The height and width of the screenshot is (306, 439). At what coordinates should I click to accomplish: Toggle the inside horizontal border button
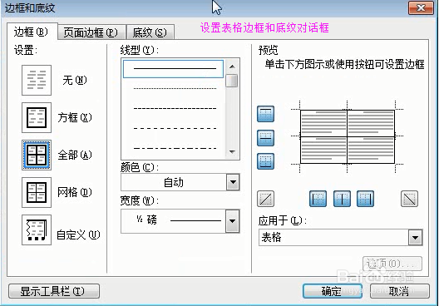(x=265, y=138)
